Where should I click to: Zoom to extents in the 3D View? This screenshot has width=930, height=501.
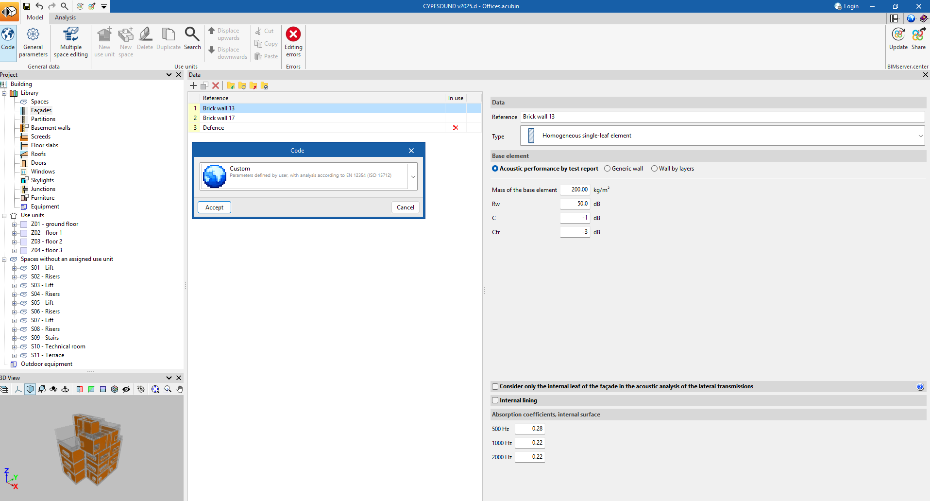point(155,389)
